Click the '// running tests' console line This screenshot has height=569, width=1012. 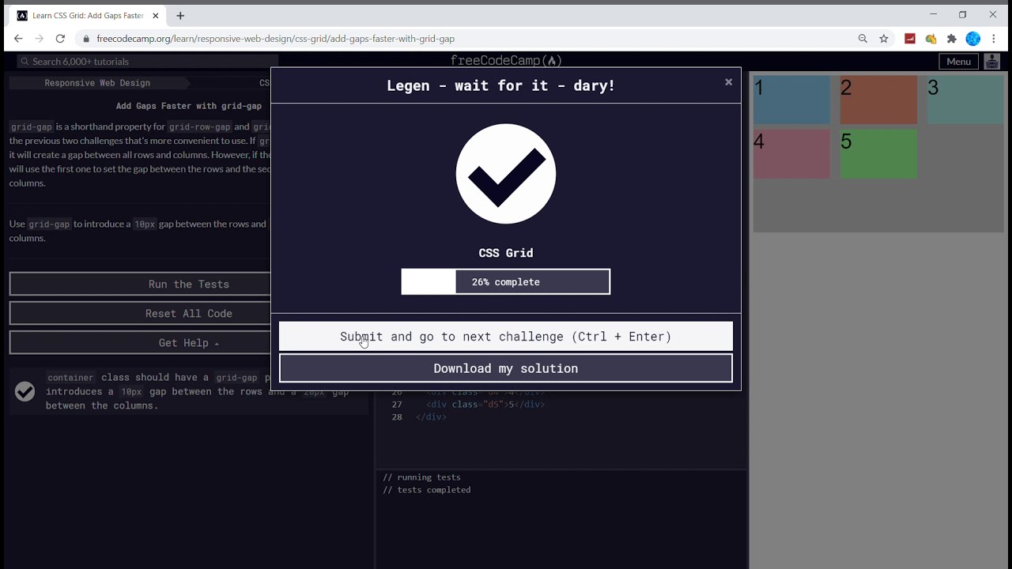421,477
